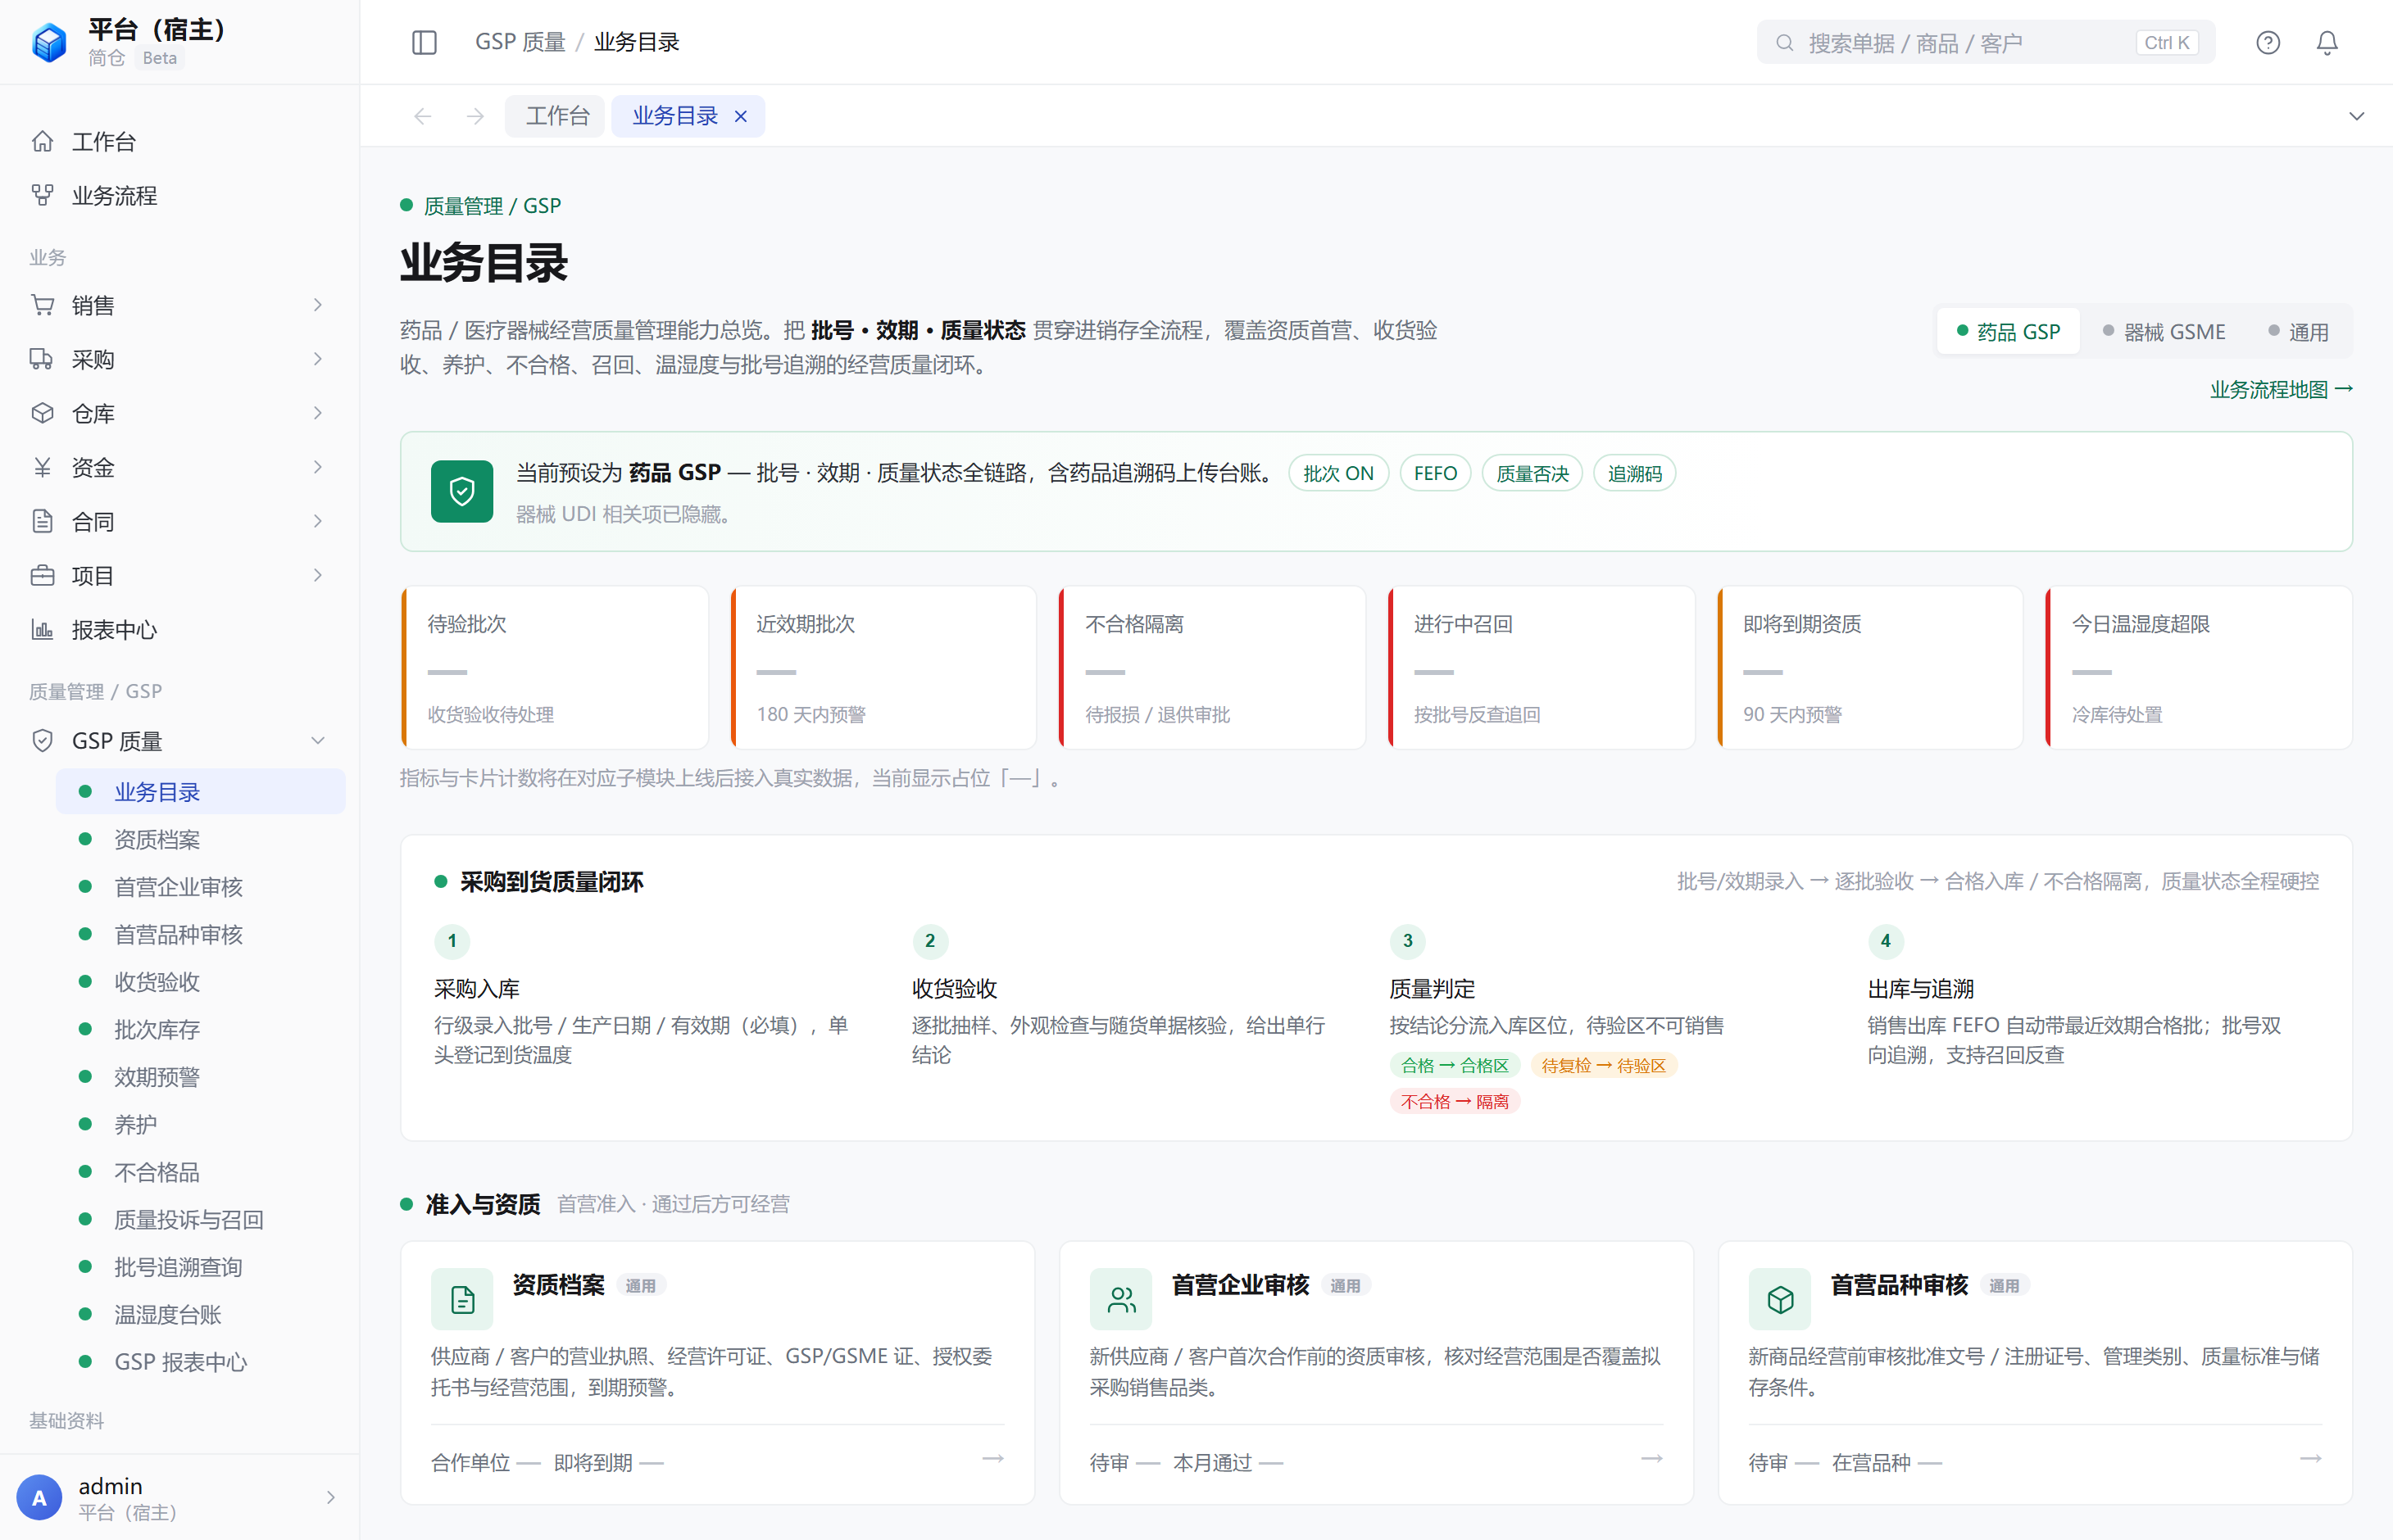Viewport: 2393px width, 1540px height.
Task: Click the 采购 truck icon
Action: tap(42, 359)
